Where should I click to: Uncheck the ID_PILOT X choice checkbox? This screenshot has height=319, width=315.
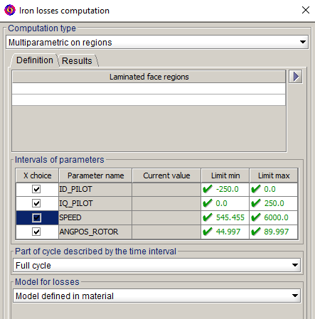[36, 189]
